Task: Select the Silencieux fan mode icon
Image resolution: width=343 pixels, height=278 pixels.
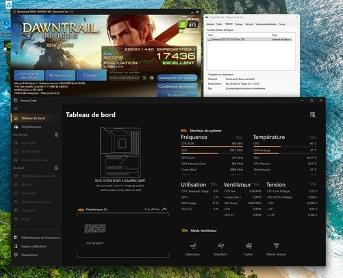Action: [192, 247]
